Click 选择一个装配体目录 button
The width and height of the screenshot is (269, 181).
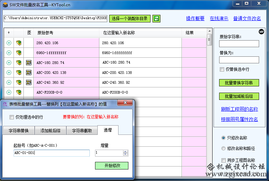(130, 18)
